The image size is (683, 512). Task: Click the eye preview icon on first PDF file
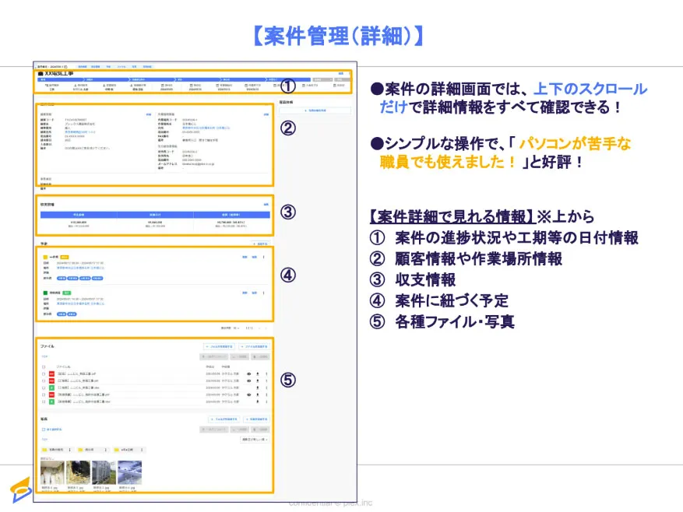coord(248,373)
